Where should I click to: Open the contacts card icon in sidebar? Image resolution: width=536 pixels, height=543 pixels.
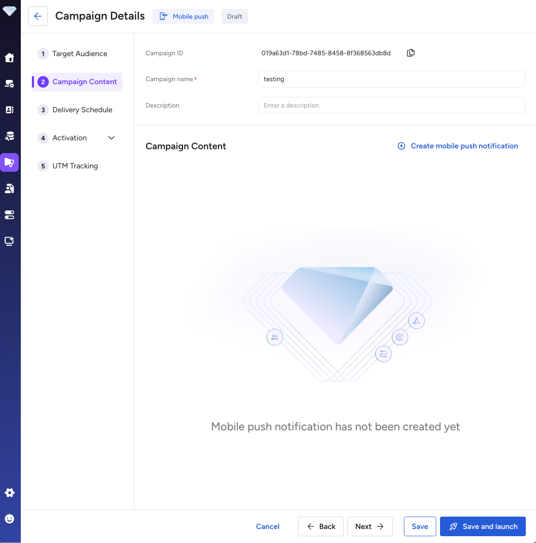[x=9, y=110]
